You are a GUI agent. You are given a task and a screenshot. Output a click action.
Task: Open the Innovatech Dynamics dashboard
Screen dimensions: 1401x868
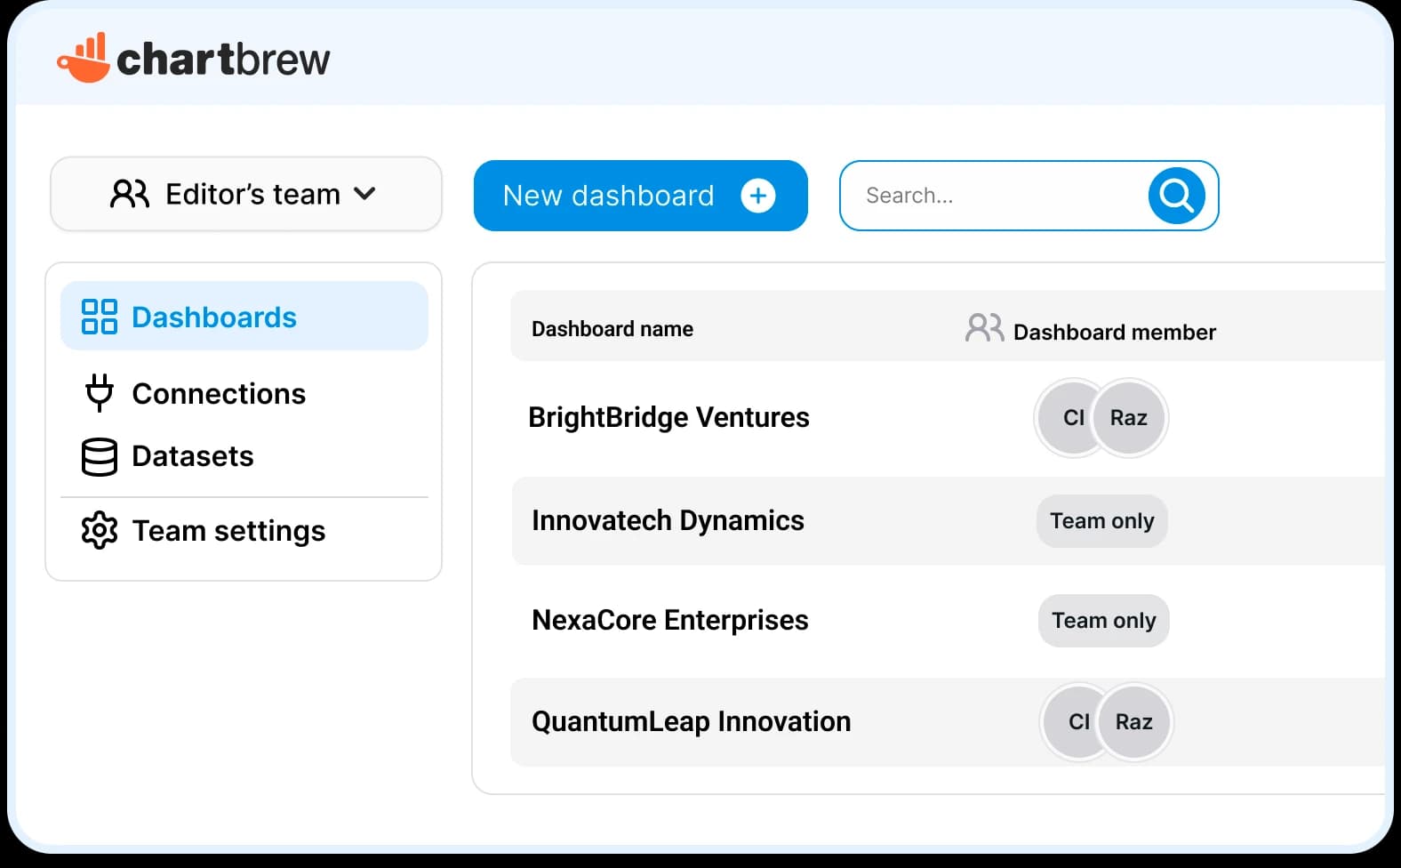668,520
